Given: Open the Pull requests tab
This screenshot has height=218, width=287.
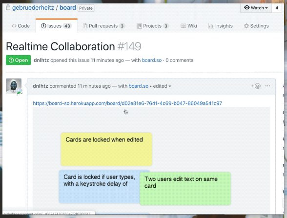Looking at the screenshot, I should pyautogui.click(x=104, y=26).
